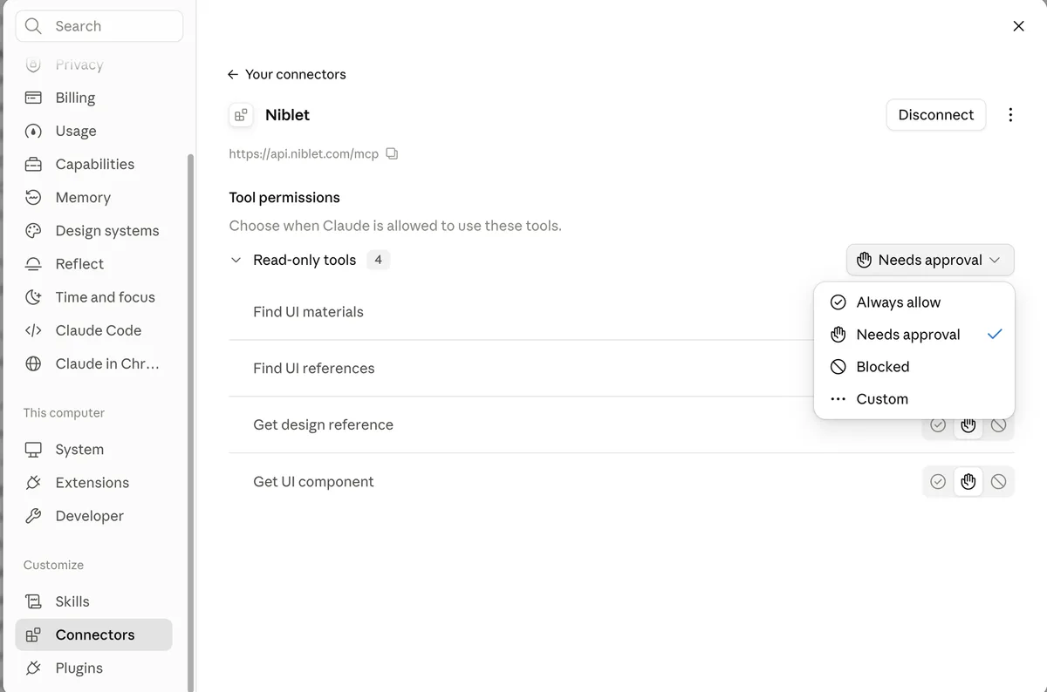Click the Time and focus moon icon
The width and height of the screenshot is (1047, 692).
point(33,296)
